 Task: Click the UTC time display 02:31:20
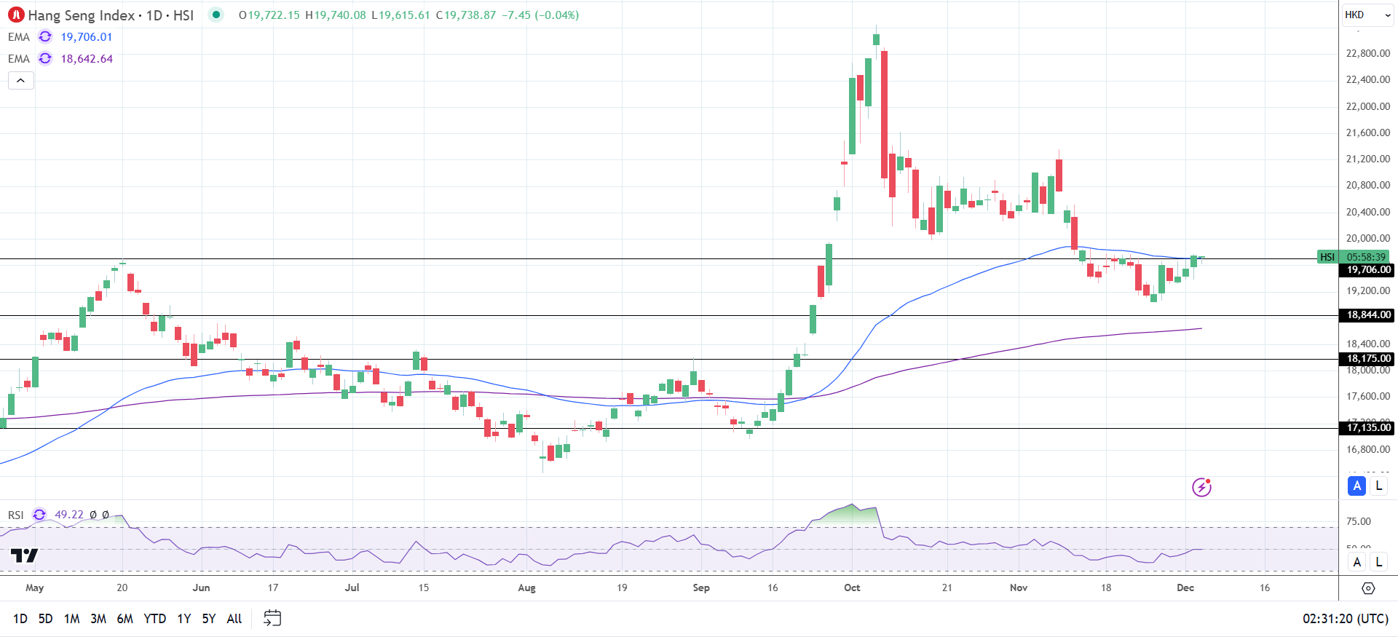click(x=1346, y=619)
